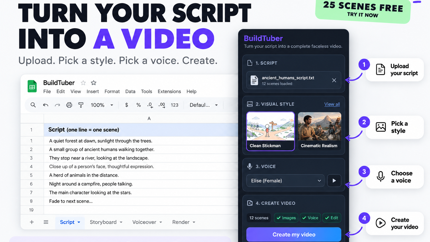Open the Format menu
Screen dimensions: 430x242
(x=112, y=91)
